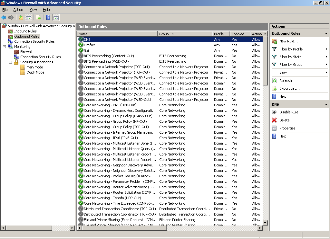Select the Main Mode folder icon
This screenshot has width=330, height=239.
pyautogui.click(x=23, y=67)
